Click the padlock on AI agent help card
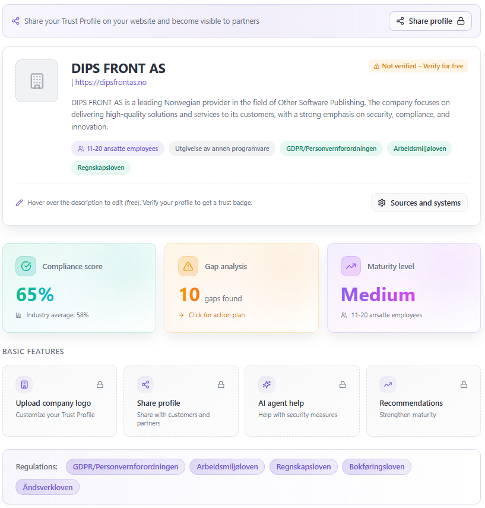The width and height of the screenshot is (485, 508). pos(343,384)
